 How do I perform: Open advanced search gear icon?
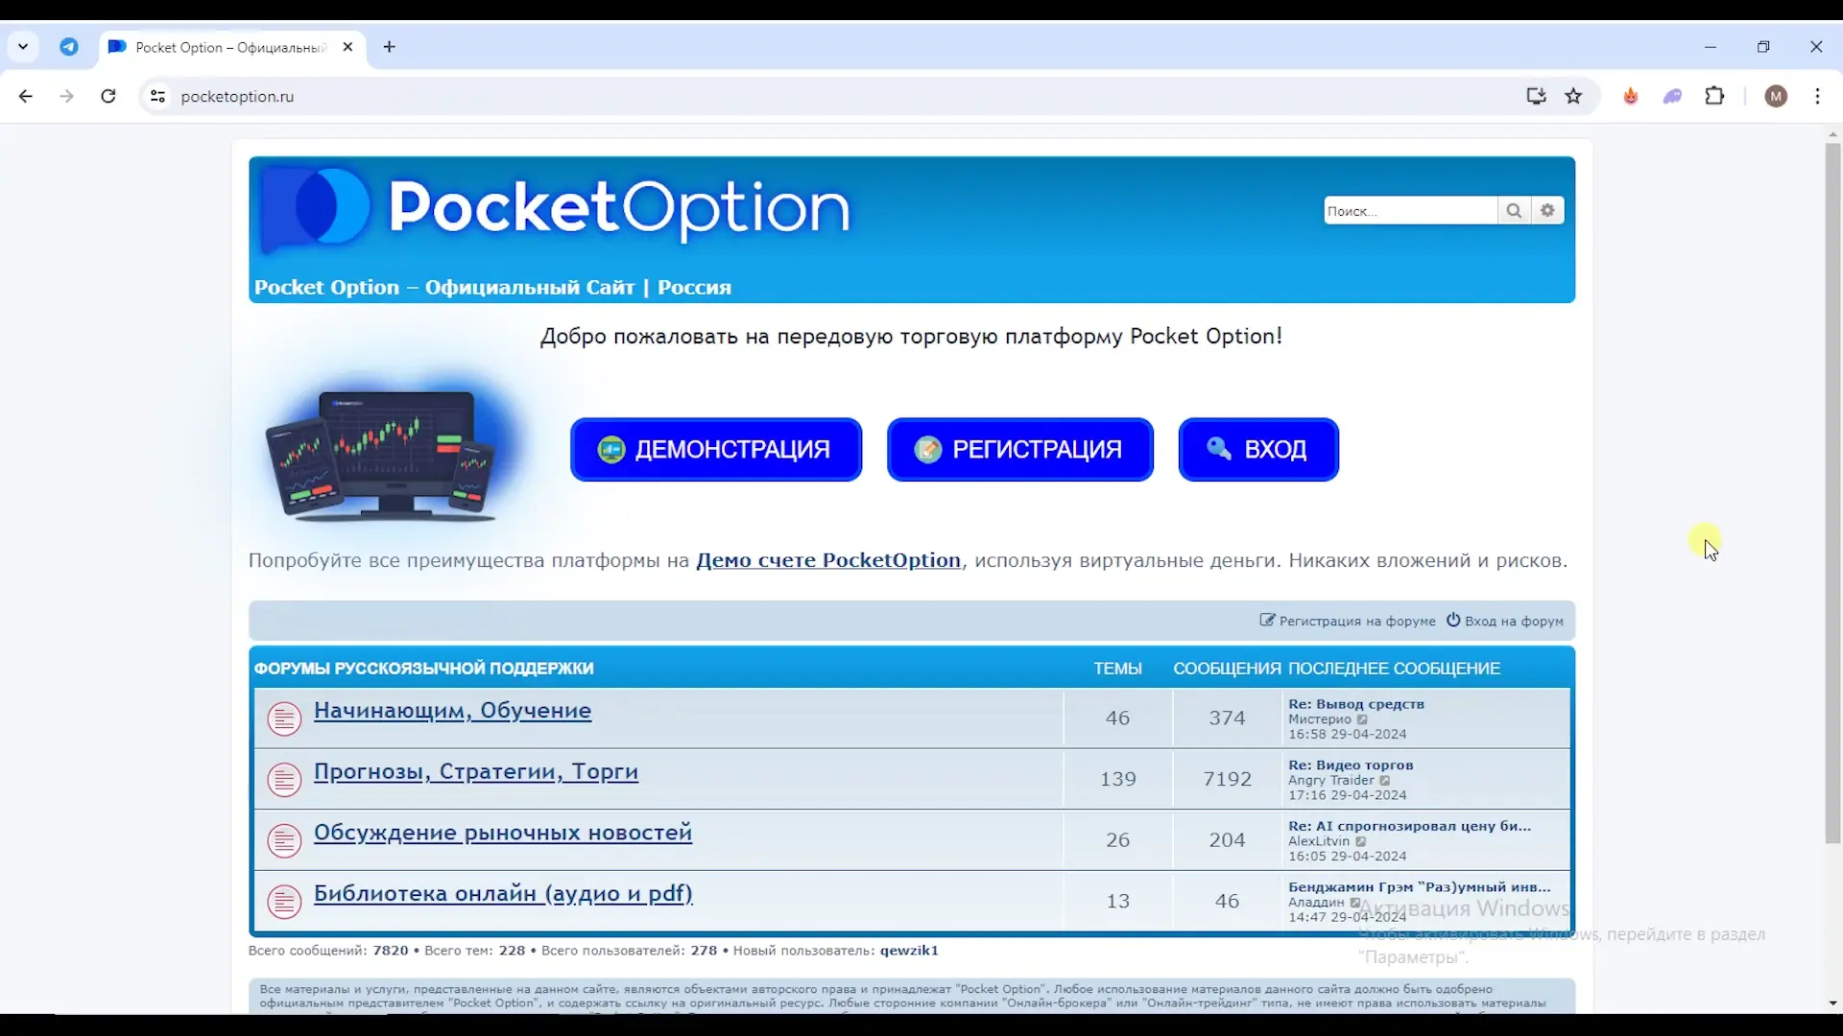tap(1547, 211)
